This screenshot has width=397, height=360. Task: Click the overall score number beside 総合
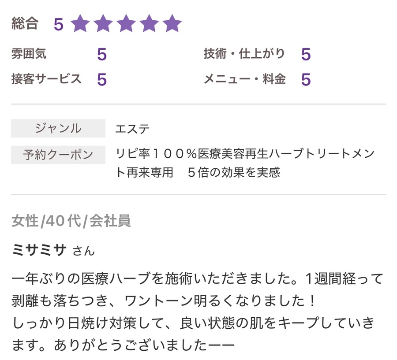pos(58,25)
